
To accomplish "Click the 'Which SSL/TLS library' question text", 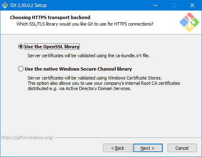I will point(85,24).
